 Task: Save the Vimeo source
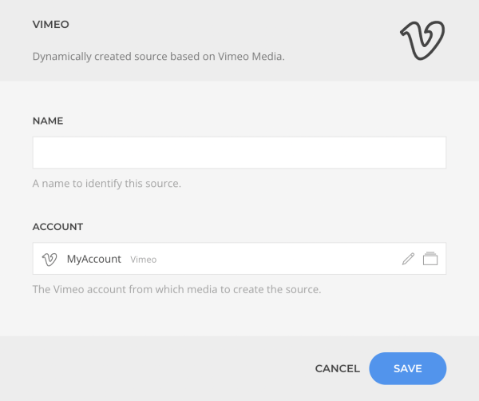(x=407, y=368)
